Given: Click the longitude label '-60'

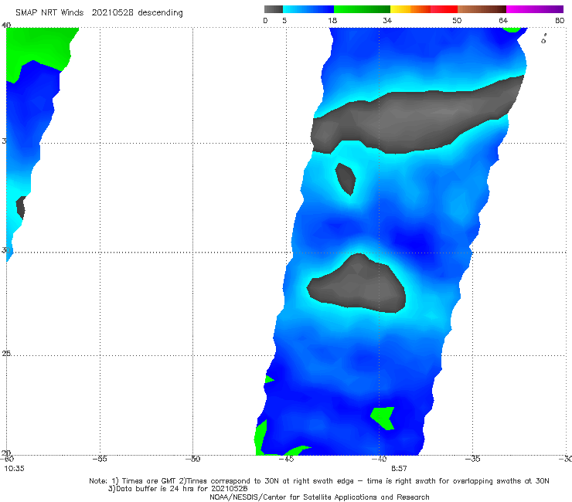Looking at the screenshot, I should (x=6, y=459).
